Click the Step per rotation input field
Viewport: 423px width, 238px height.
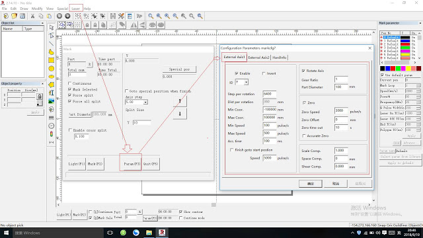click(270, 94)
